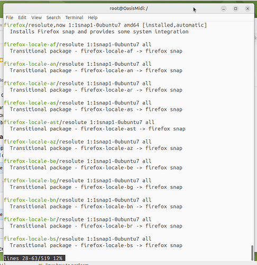Viewport: 257px width, 265px height.
Task: Open the Edit menu
Action: coord(22,17)
